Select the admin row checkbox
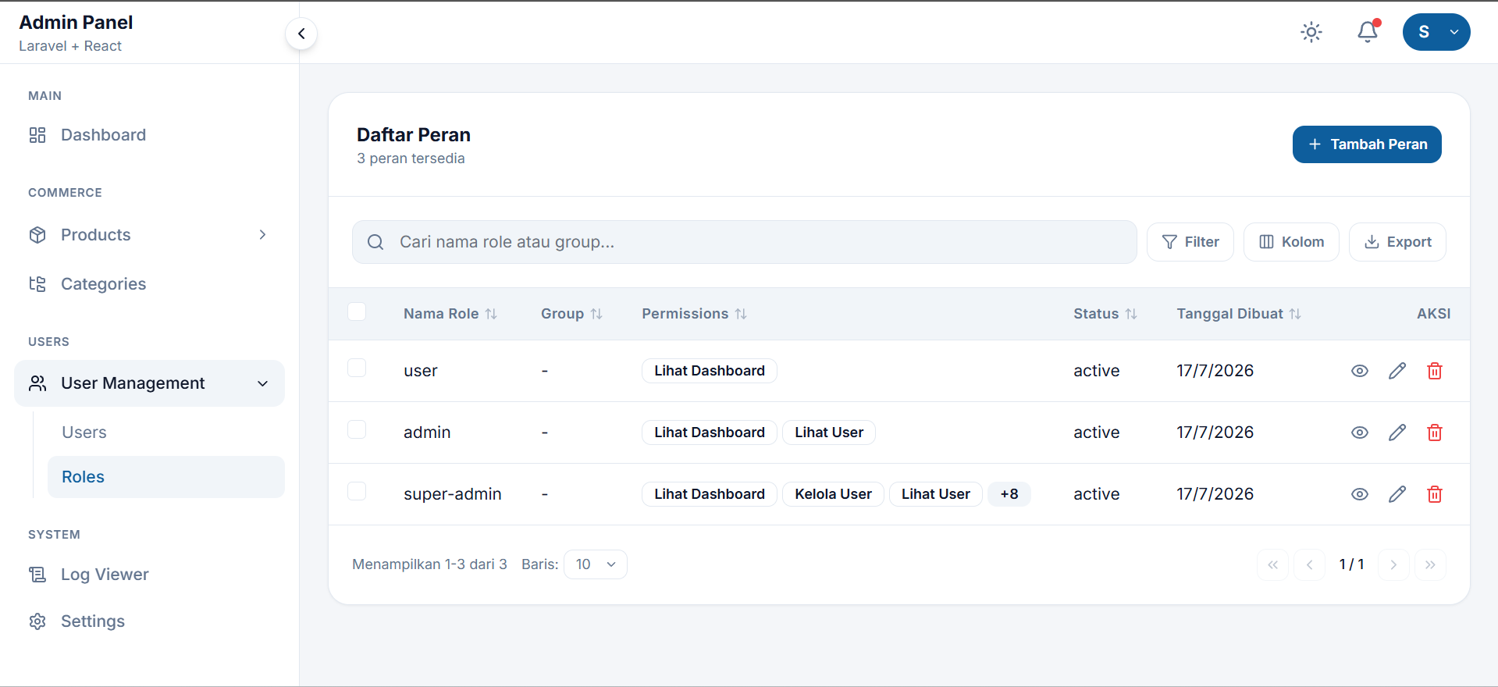 tap(357, 429)
